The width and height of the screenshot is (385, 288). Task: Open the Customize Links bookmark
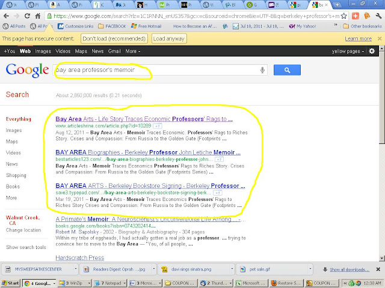pos(76,26)
